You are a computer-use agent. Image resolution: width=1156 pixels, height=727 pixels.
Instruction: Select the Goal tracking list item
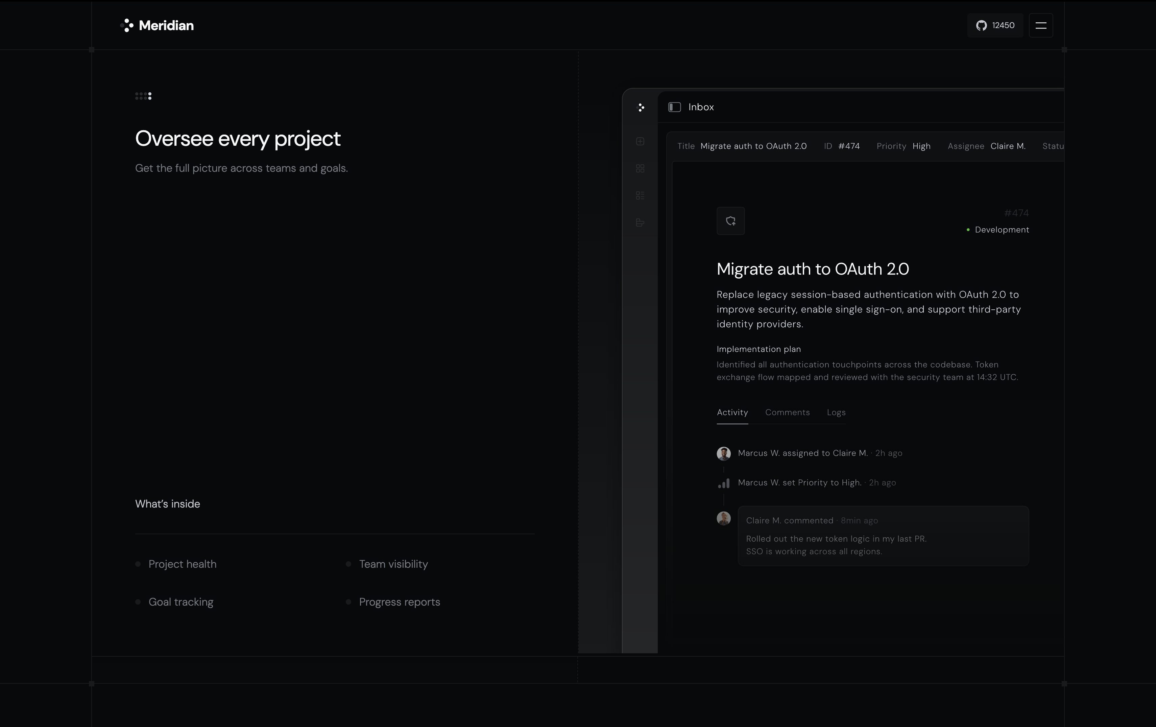pos(174,602)
